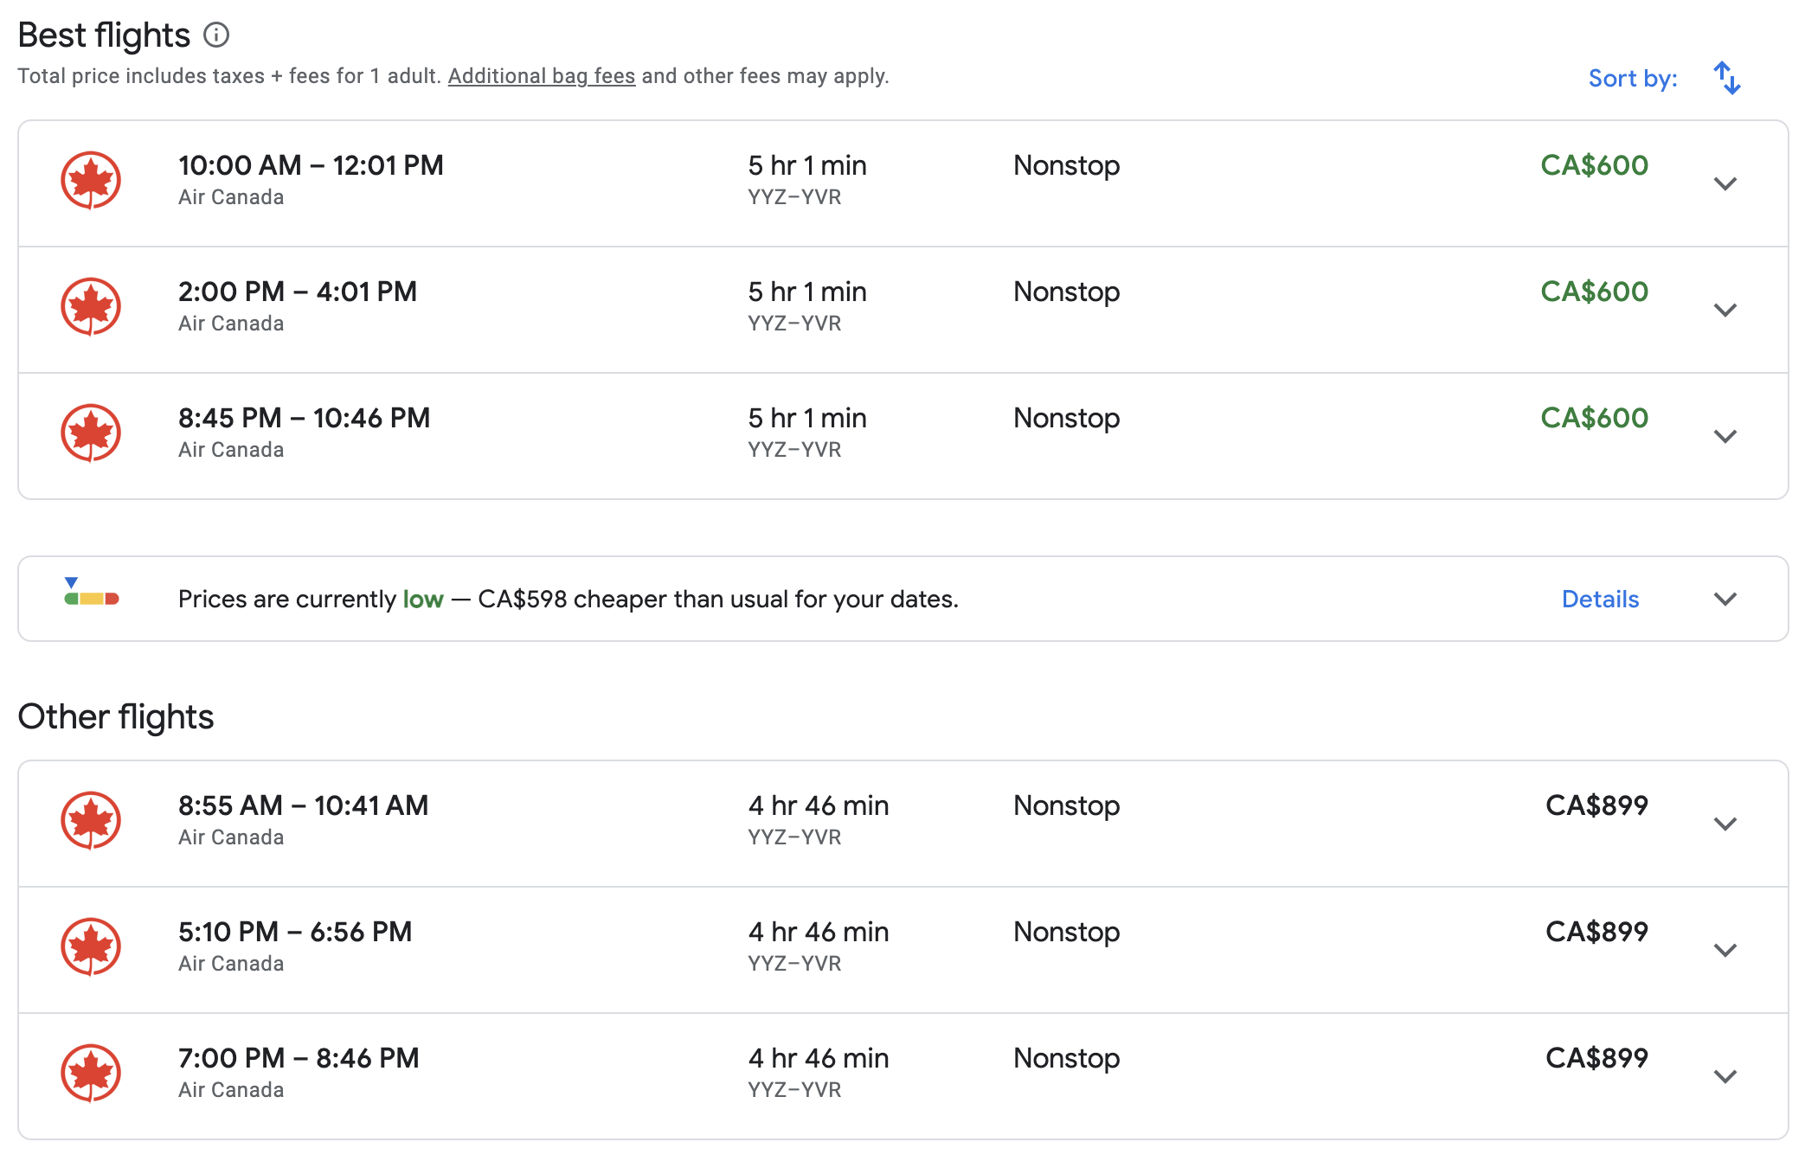Open the Additional bag fees link

[x=541, y=76]
